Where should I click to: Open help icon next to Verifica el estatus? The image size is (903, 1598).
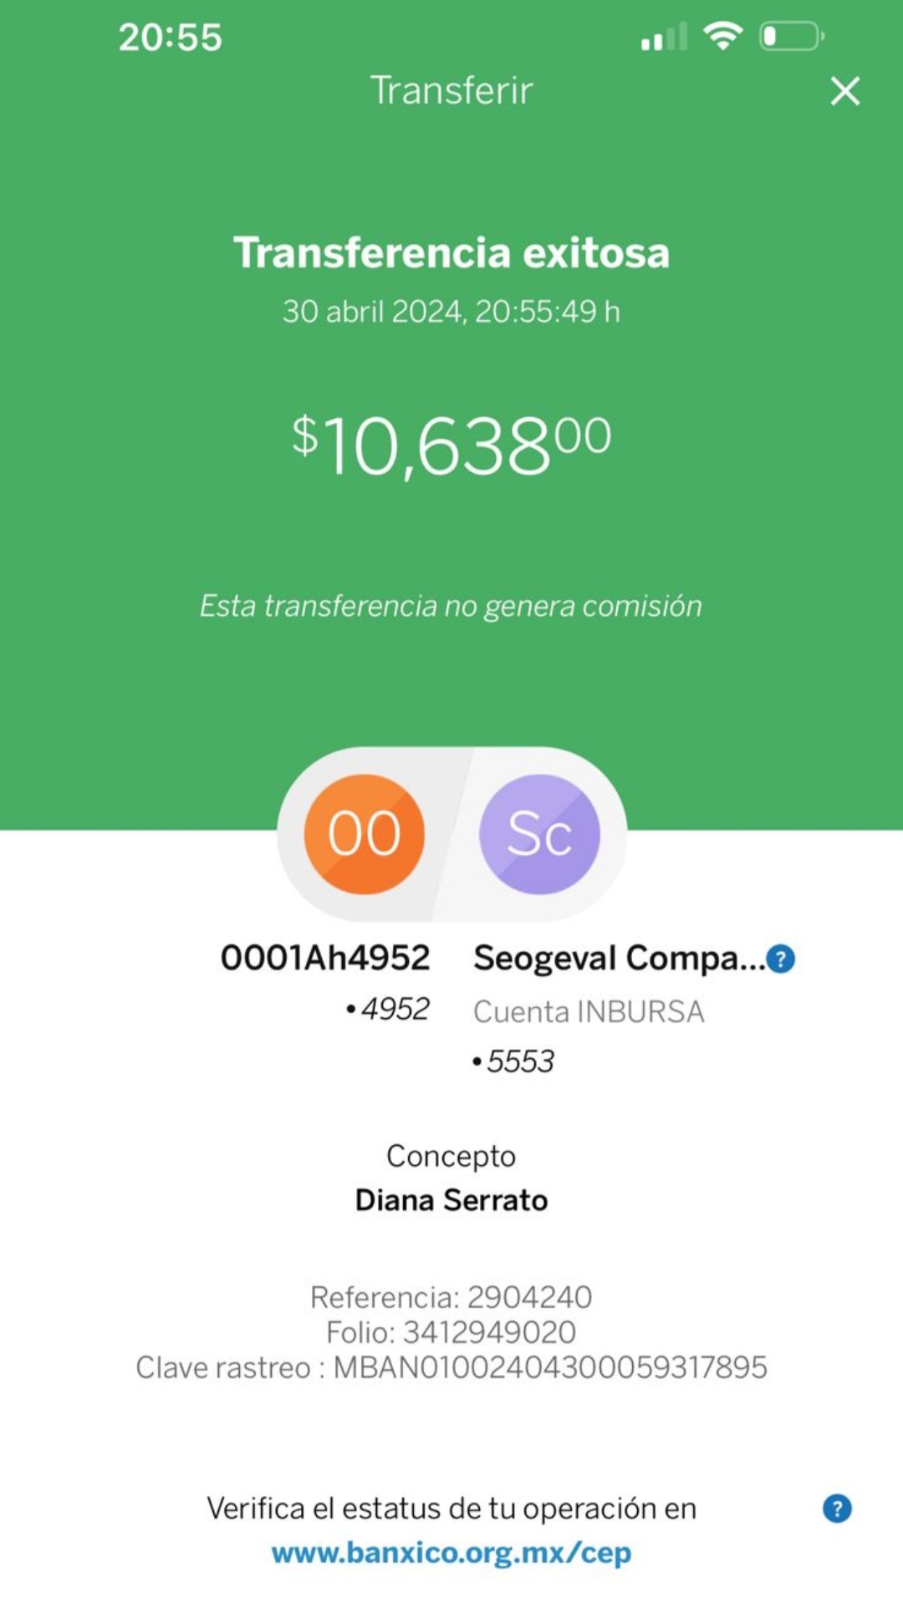click(837, 1509)
